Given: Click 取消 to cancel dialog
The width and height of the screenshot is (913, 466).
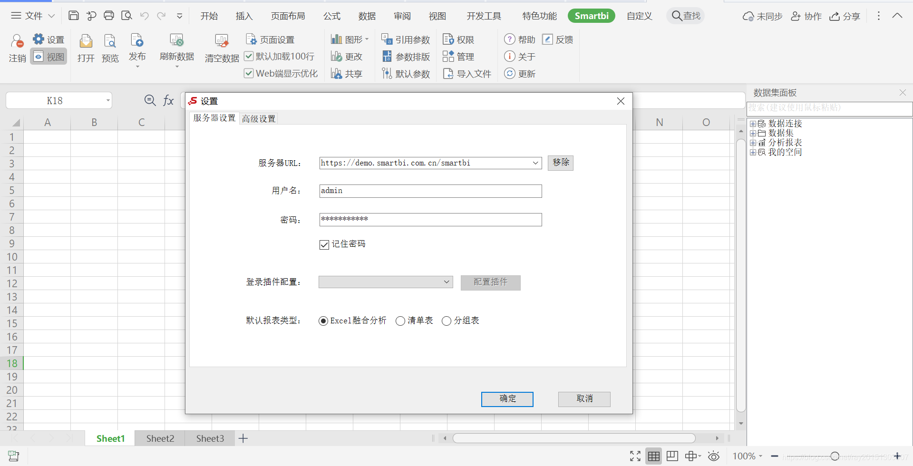Looking at the screenshot, I should [x=584, y=399].
